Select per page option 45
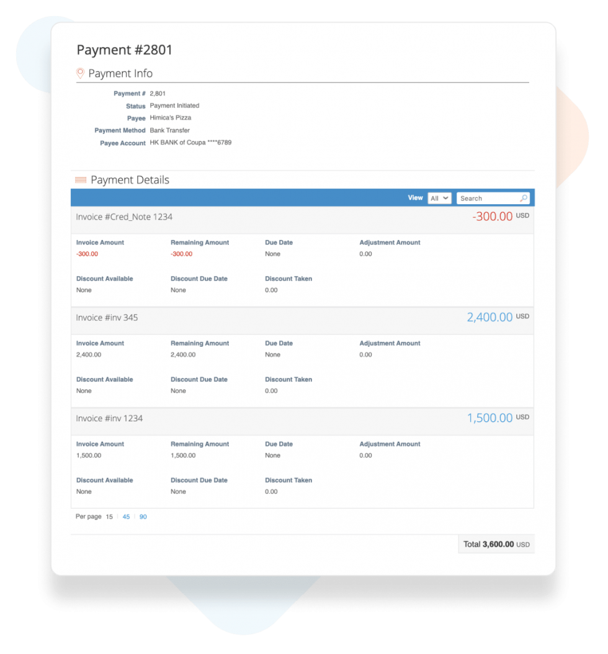 pos(126,516)
